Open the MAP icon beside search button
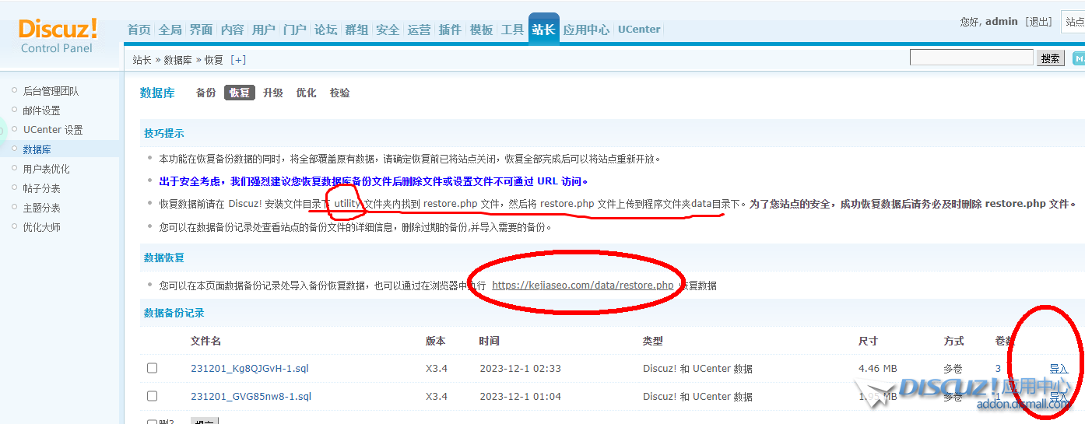This screenshot has width=1085, height=424. (1078, 58)
